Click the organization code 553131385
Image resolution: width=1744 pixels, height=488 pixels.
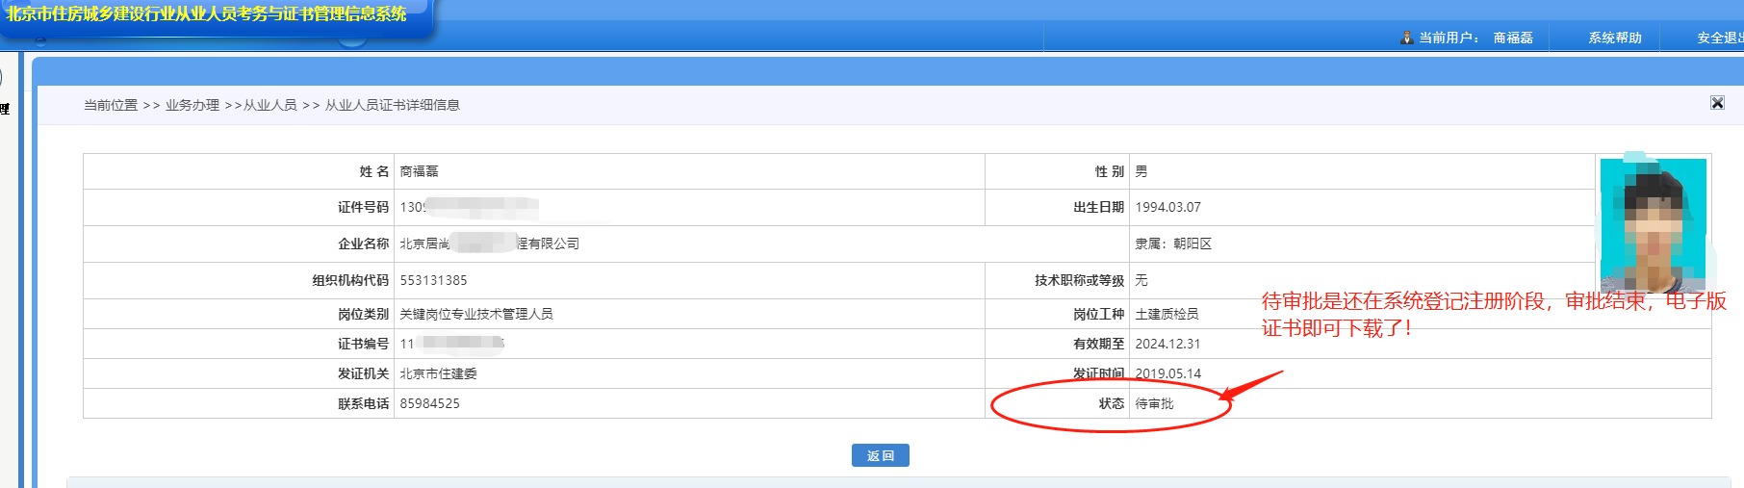tap(433, 280)
